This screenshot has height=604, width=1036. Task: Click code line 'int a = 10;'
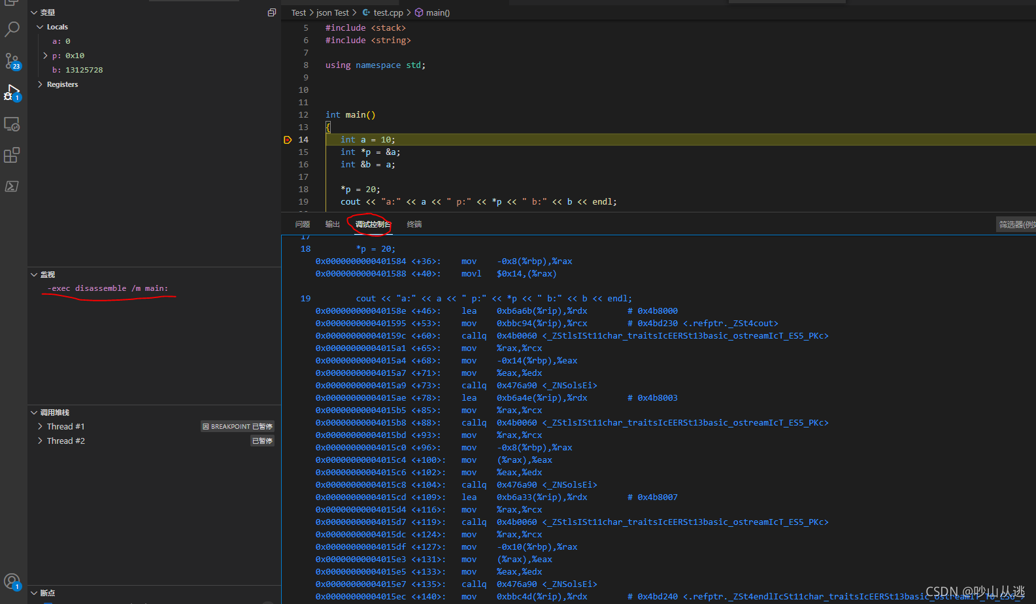368,140
